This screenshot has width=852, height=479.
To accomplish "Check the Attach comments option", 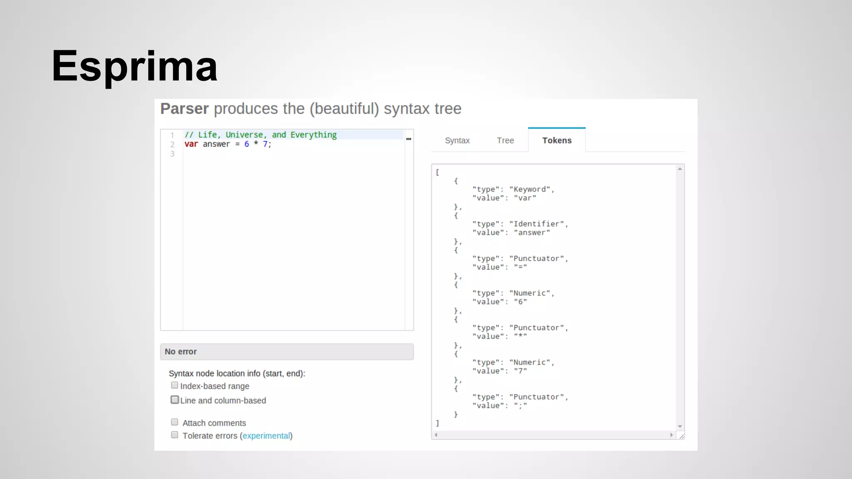I will tap(174, 422).
